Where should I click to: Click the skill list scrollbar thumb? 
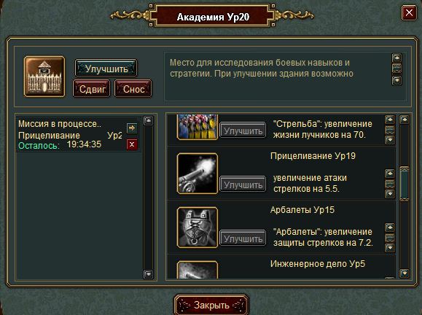pos(405,184)
